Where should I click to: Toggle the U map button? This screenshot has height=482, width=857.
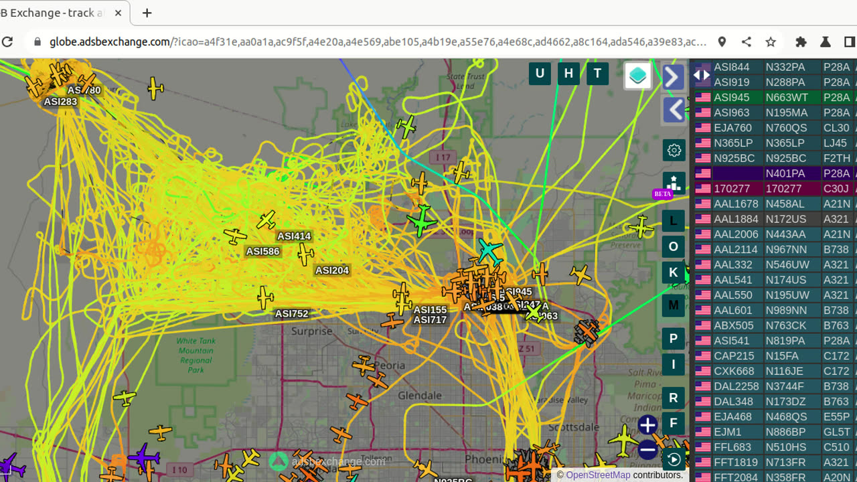click(x=540, y=74)
